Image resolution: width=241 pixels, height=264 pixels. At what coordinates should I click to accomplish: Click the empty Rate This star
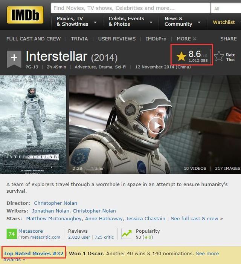click(x=219, y=56)
